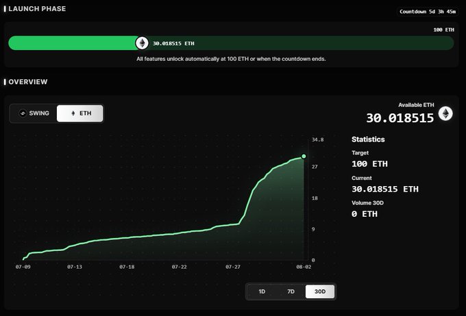Click the 18 value on the chart y-axis
Screen dimensions: 466x316
coord(315,198)
